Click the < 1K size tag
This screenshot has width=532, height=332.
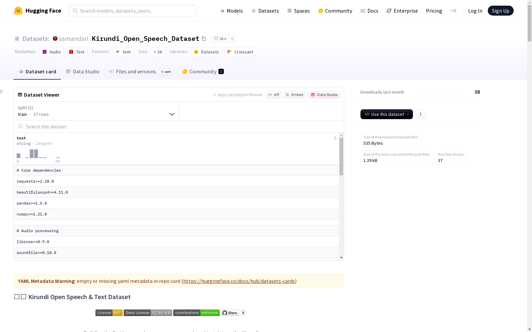pyautogui.click(x=158, y=52)
